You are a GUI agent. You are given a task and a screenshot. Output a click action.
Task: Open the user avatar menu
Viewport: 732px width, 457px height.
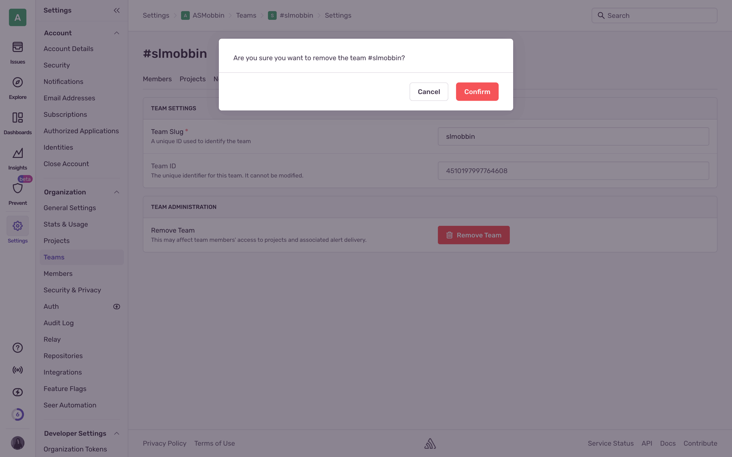(x=18, y=443)
